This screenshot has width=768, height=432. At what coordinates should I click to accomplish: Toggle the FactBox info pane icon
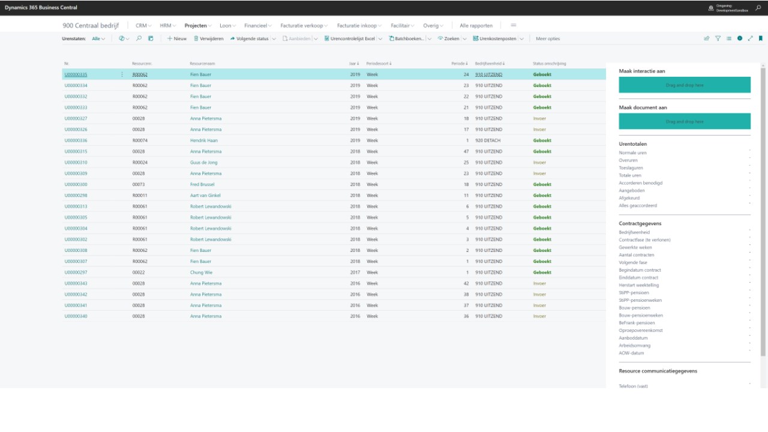pyautogui.click(x=740, y=38)
